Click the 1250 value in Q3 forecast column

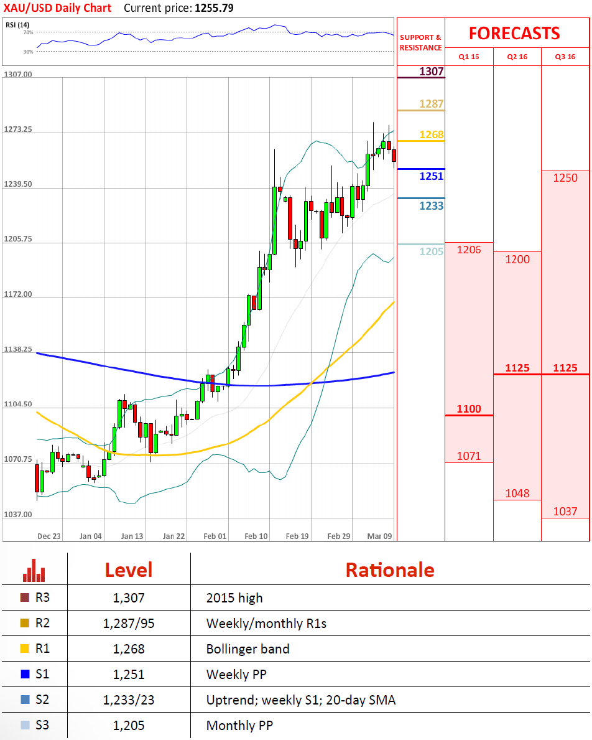565,178
